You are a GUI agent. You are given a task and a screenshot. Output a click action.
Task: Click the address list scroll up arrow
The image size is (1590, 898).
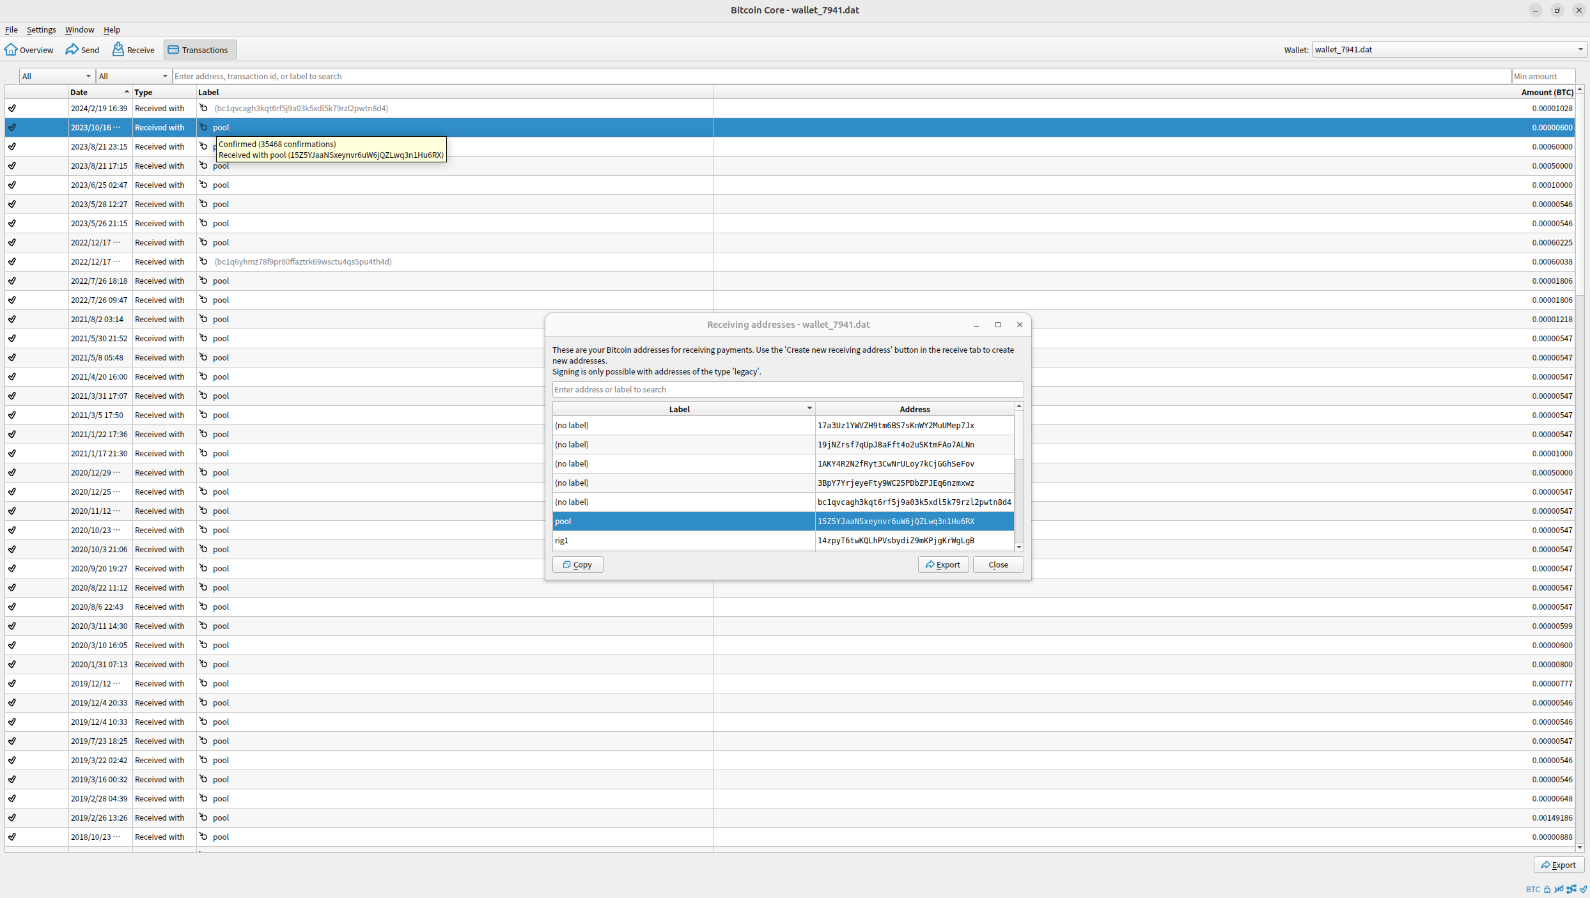click(1019, 406)
